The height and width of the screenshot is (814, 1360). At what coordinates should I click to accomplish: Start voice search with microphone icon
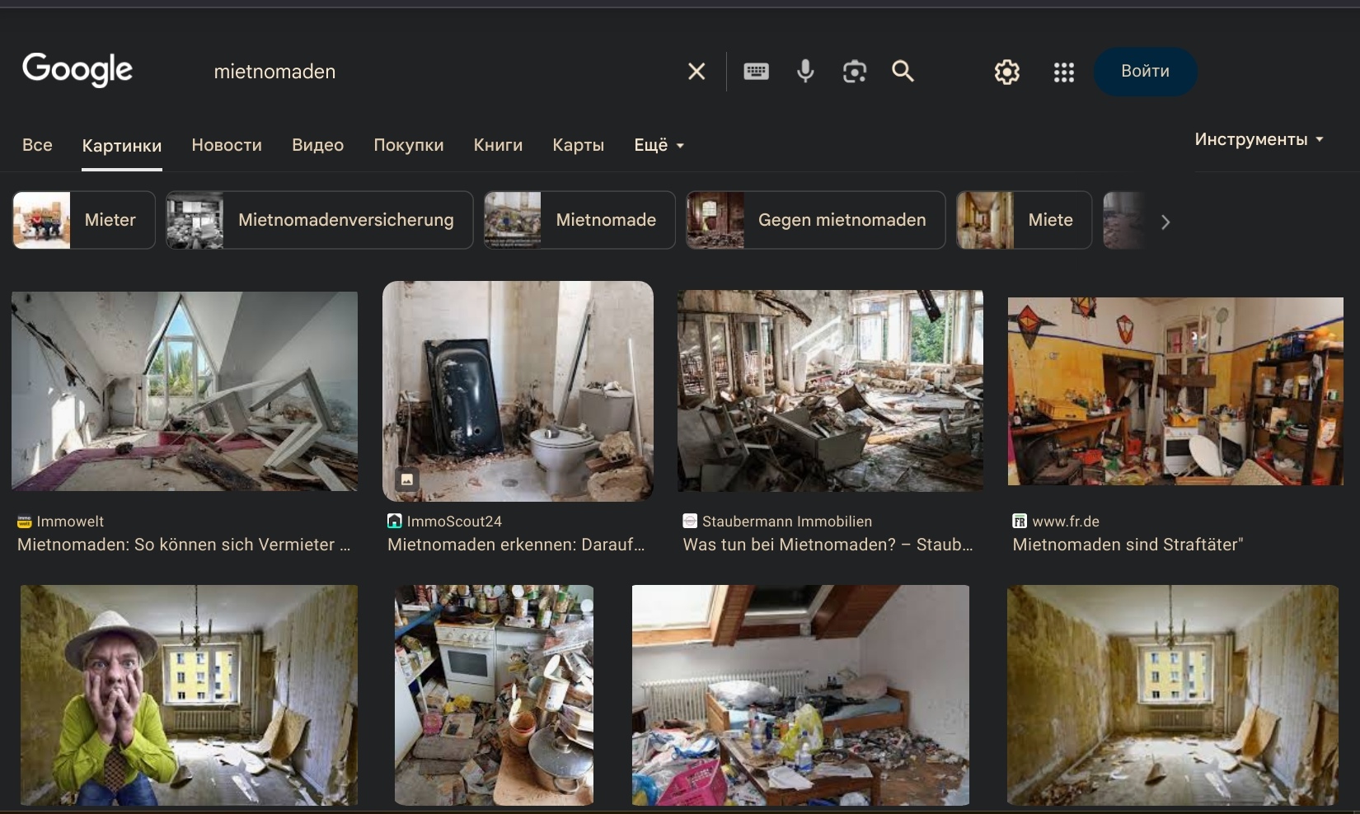805,72
